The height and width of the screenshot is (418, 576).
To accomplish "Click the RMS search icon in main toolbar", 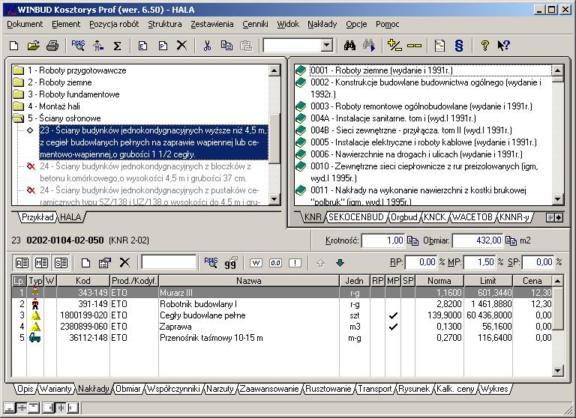I will [78, 46].
